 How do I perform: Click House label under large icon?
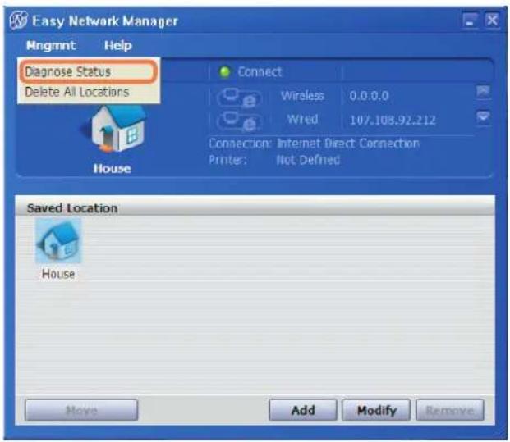[x=113, y=169]
